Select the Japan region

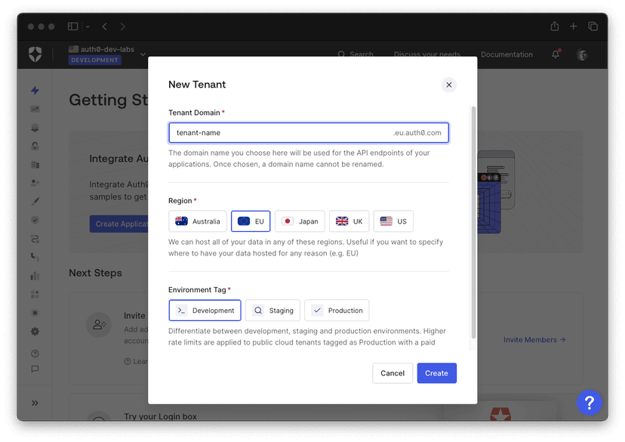[x=299, y=221]
